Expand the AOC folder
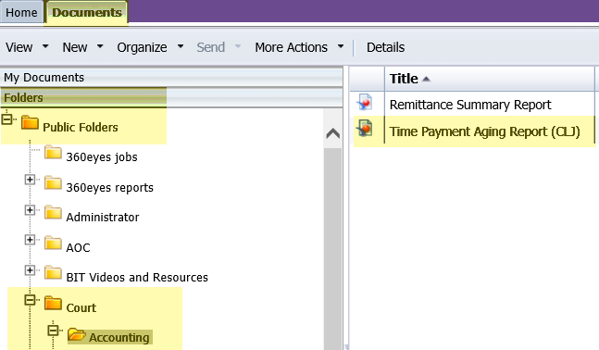This screenshot has height=350, width=599. 30,240
